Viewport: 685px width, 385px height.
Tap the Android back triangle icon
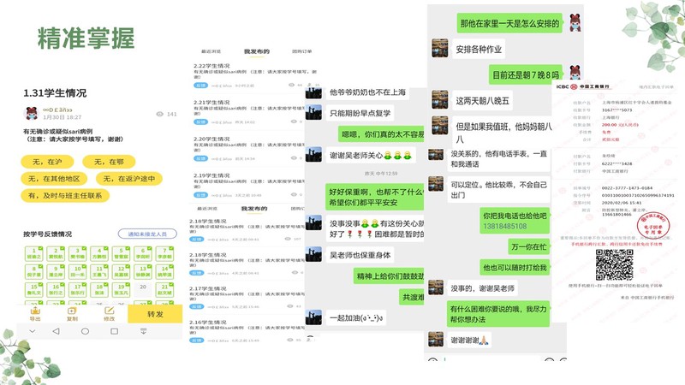click(56, 331)
